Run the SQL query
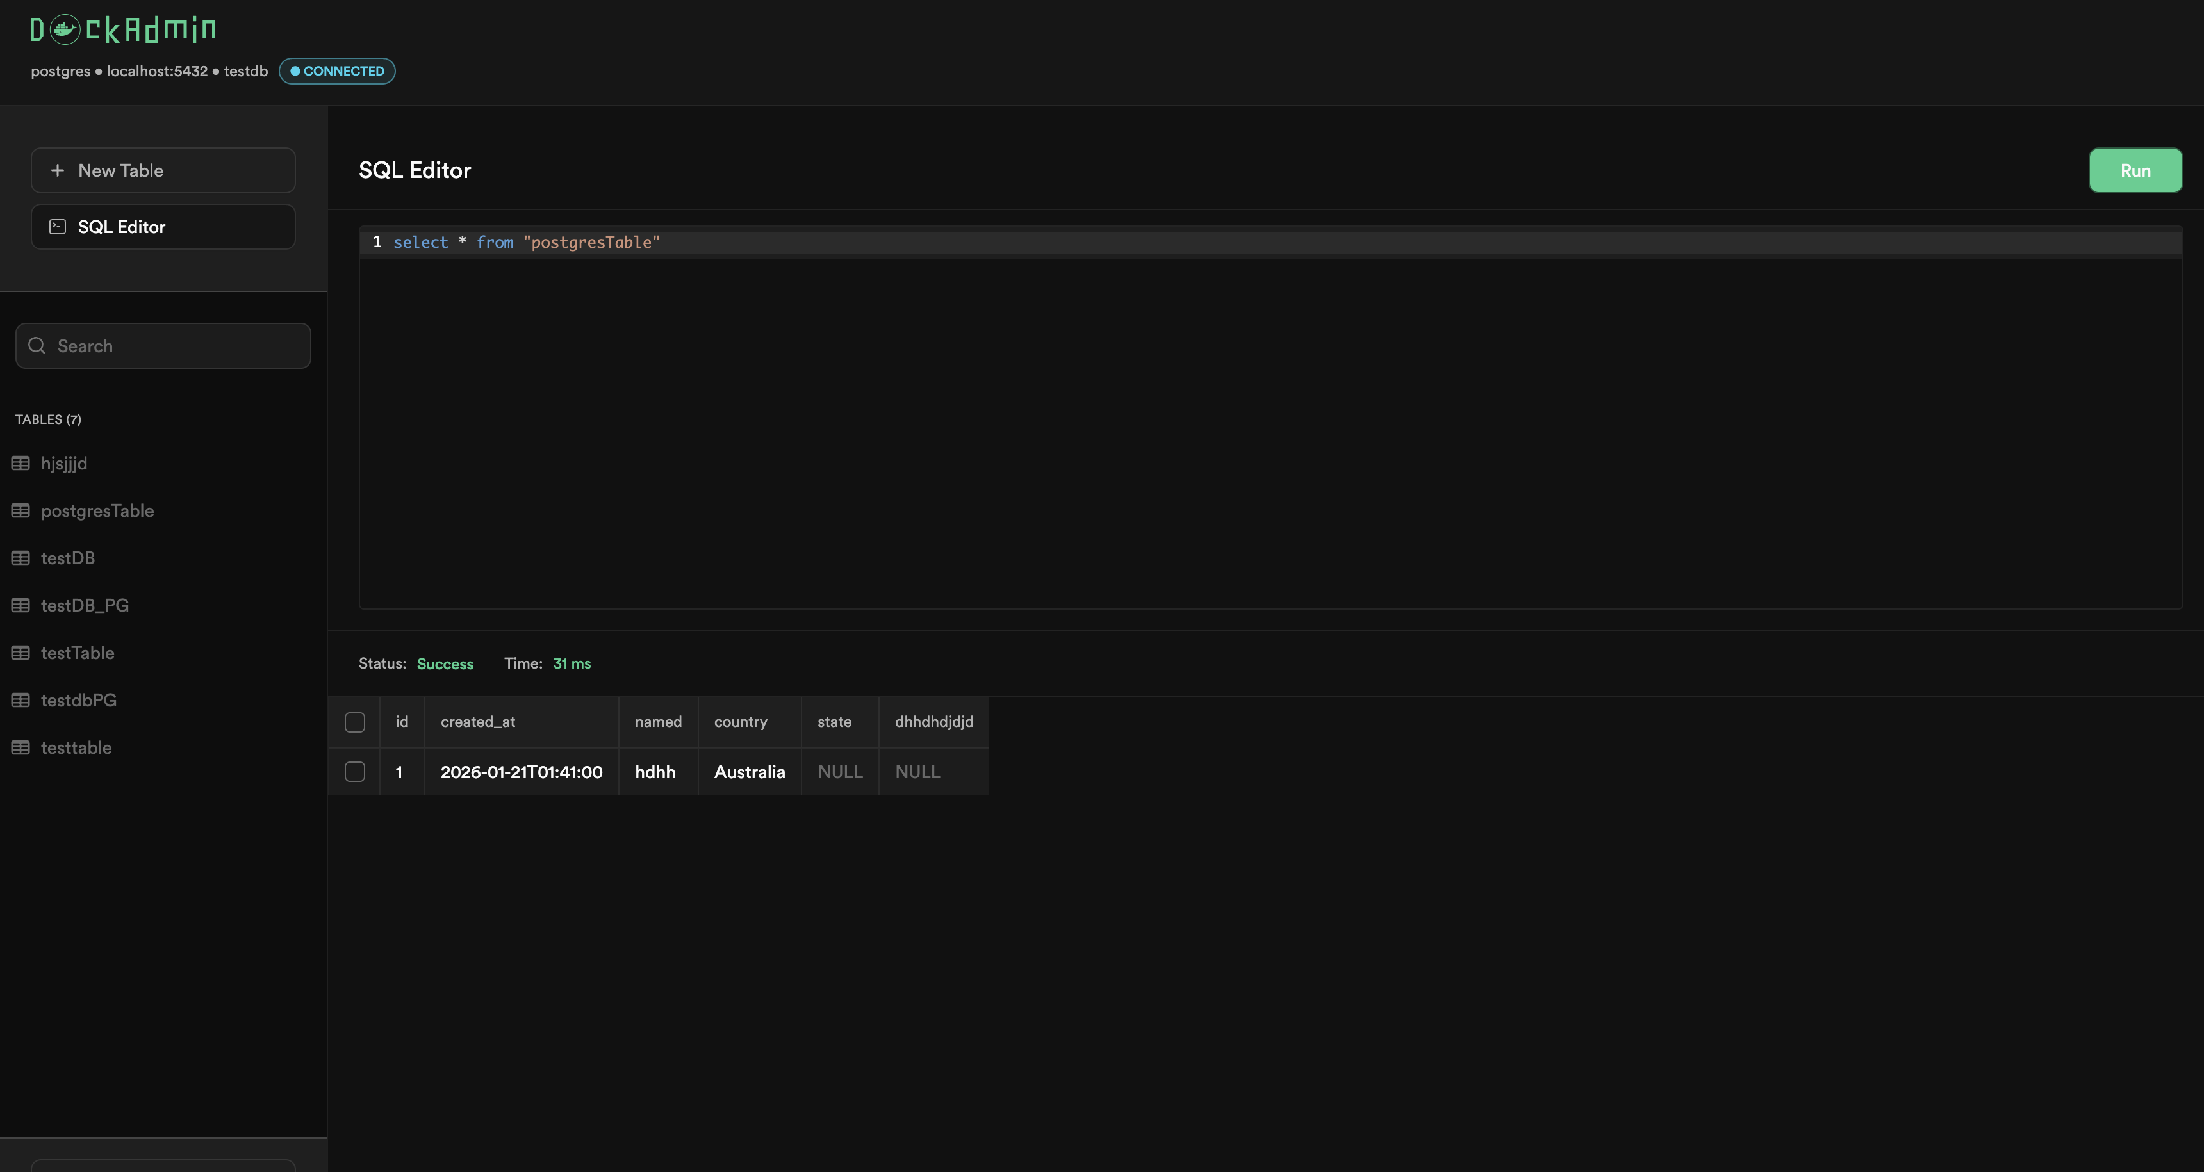The height and width of the screenshot is (1172, 2204). pyautogui.click(x=2135, y=170)
